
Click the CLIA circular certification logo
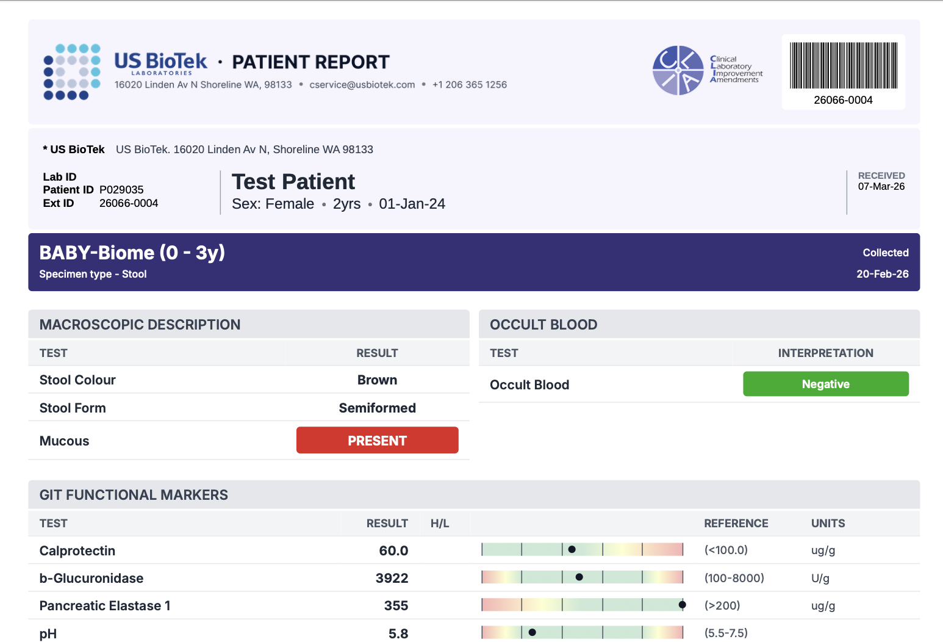678,70
